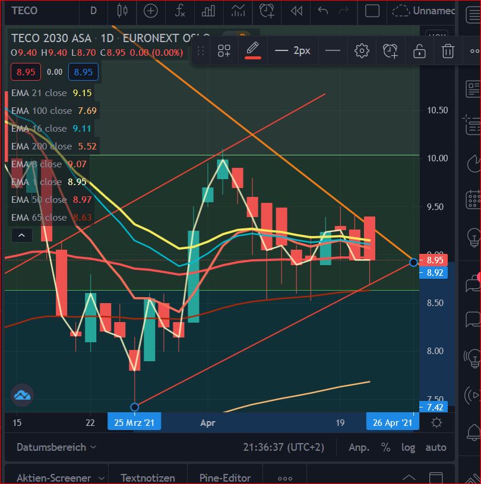Open the Datumsbereich date range menu

tap(56, 447)
